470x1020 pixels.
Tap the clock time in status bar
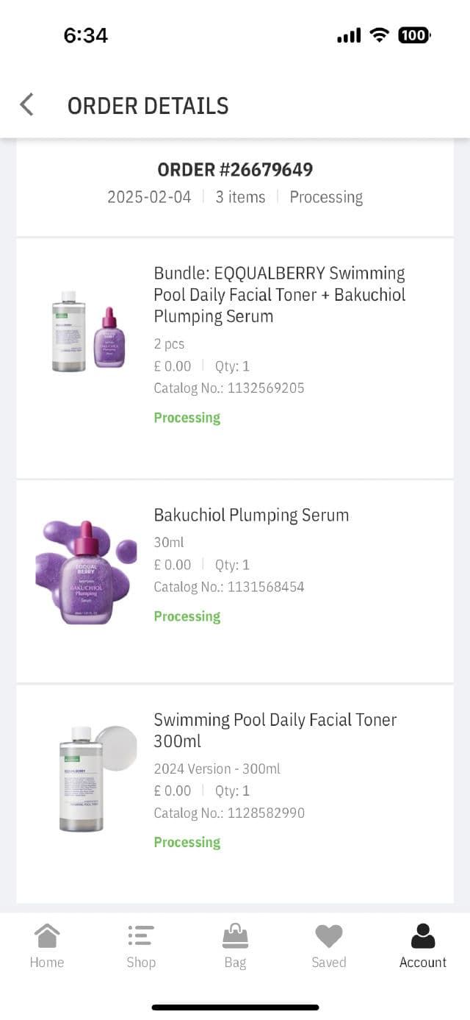tap(86, 35)
